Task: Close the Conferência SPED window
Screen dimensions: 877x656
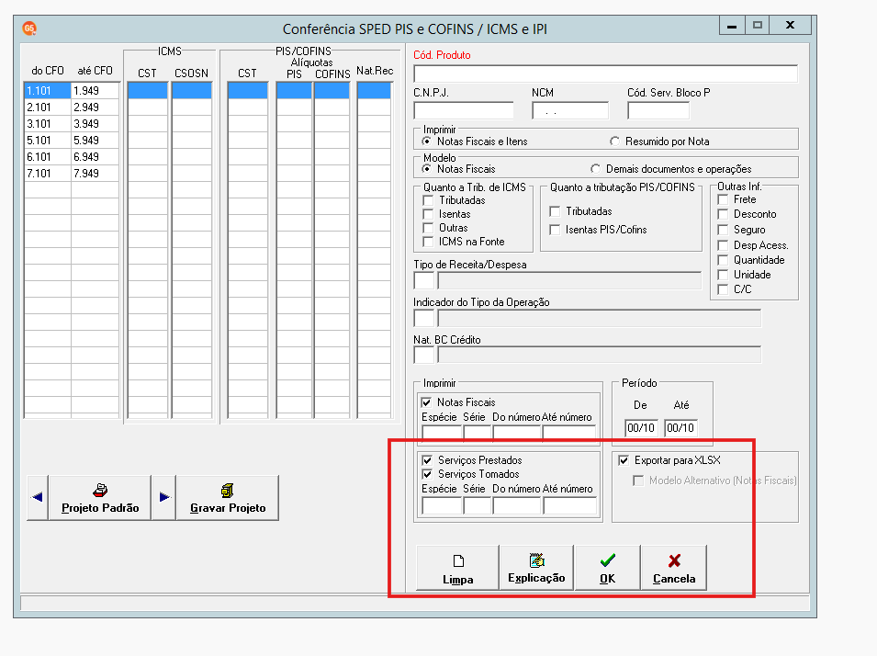Action: [790, 25]
